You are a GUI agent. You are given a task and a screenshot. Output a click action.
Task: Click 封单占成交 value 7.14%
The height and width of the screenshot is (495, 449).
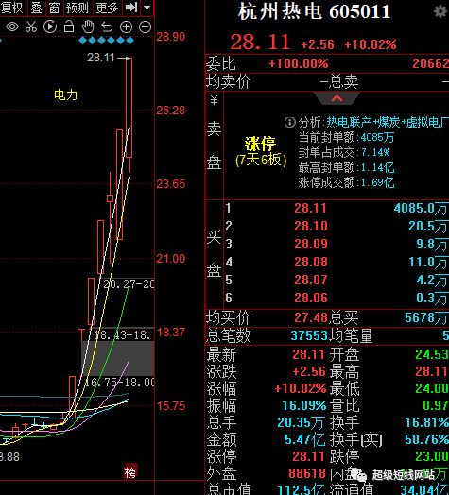375,152
